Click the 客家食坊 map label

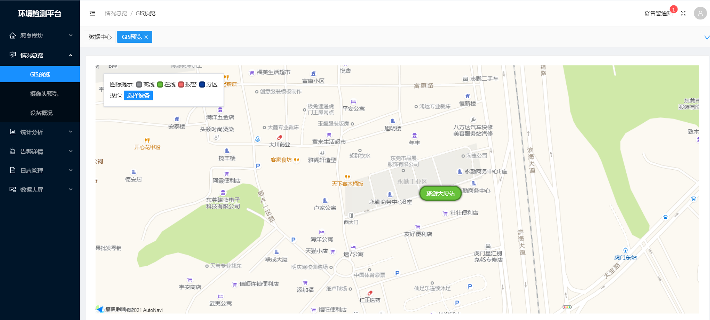(281, 160)
